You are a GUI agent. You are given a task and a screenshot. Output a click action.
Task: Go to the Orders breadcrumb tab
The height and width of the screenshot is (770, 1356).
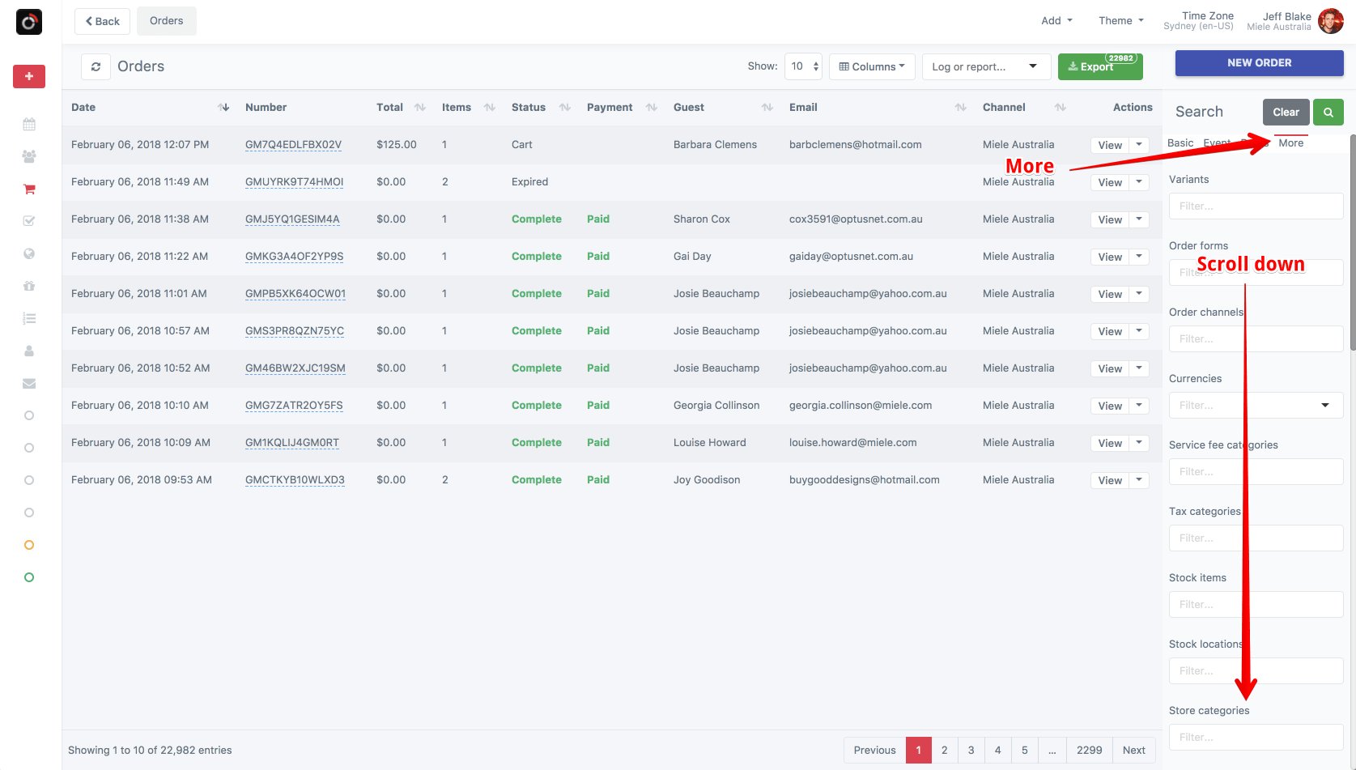click(167, 21)
